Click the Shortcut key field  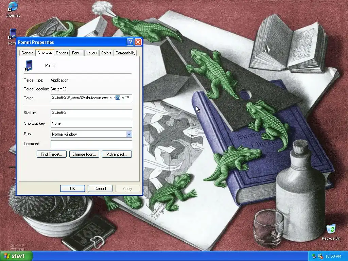(91, 124)
